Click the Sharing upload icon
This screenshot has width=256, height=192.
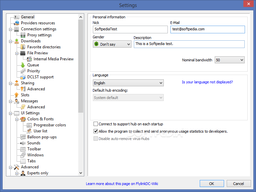(17, 83)
